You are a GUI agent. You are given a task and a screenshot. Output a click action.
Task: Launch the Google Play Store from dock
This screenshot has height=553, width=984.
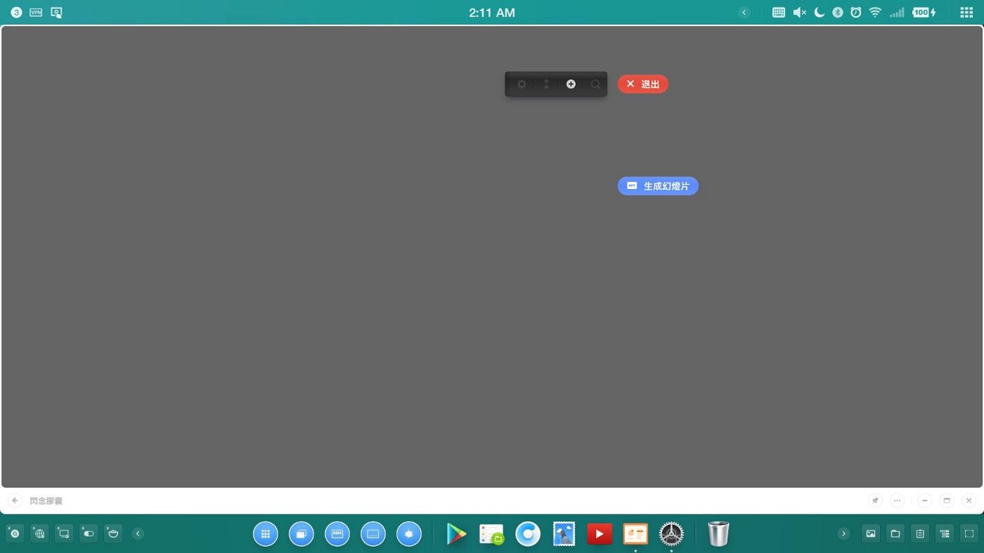coord(456,534)
